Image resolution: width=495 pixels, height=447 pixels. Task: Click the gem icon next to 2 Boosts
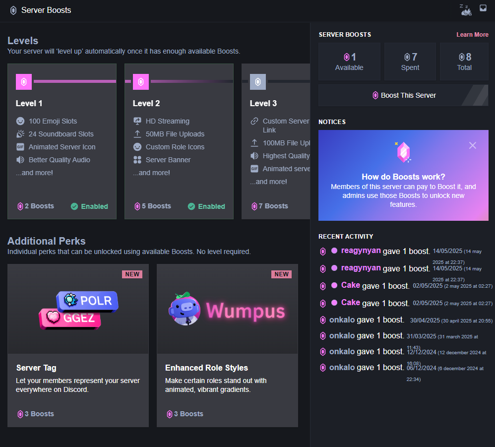pos(20,206)
